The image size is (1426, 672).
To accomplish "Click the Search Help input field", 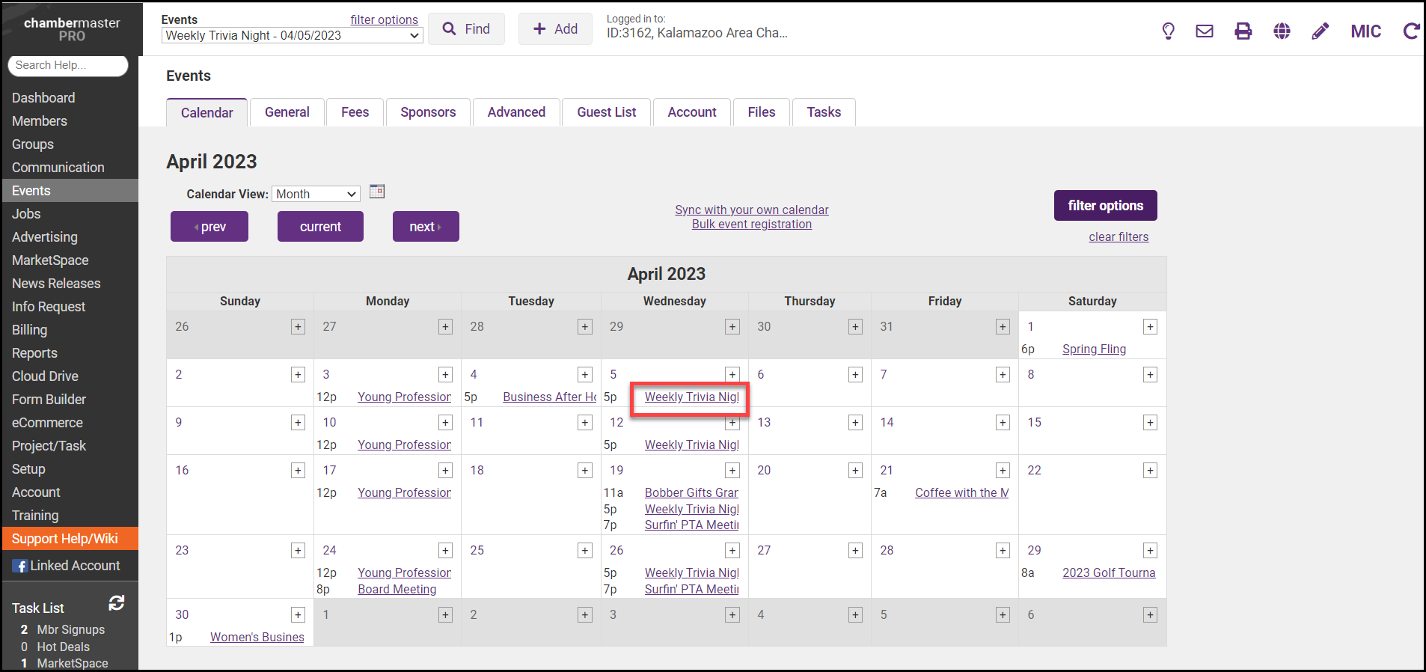I will 67,65.
